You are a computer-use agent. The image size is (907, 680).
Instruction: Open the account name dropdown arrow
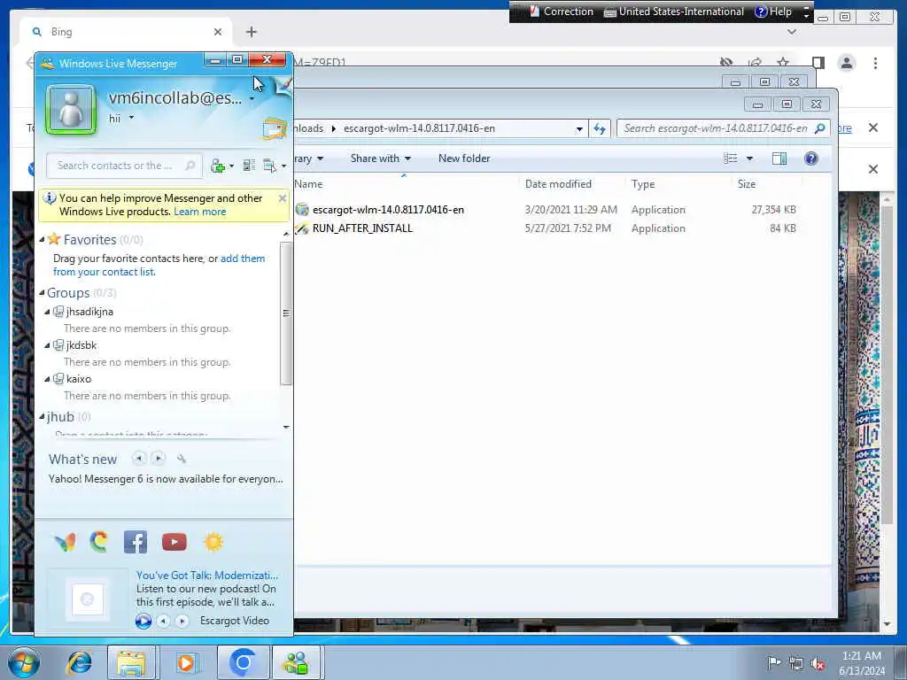(x=252, y=99)
